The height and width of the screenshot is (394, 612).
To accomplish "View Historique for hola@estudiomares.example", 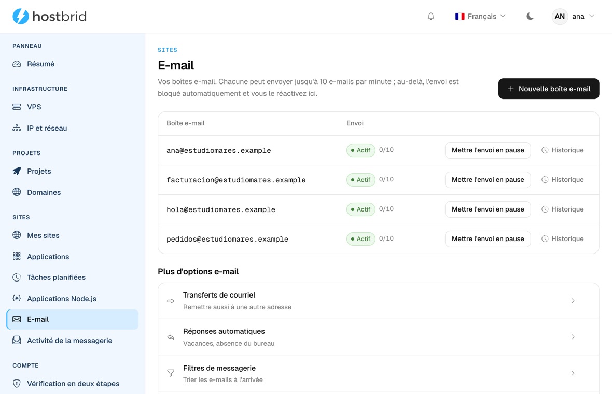I will [562, 209].
